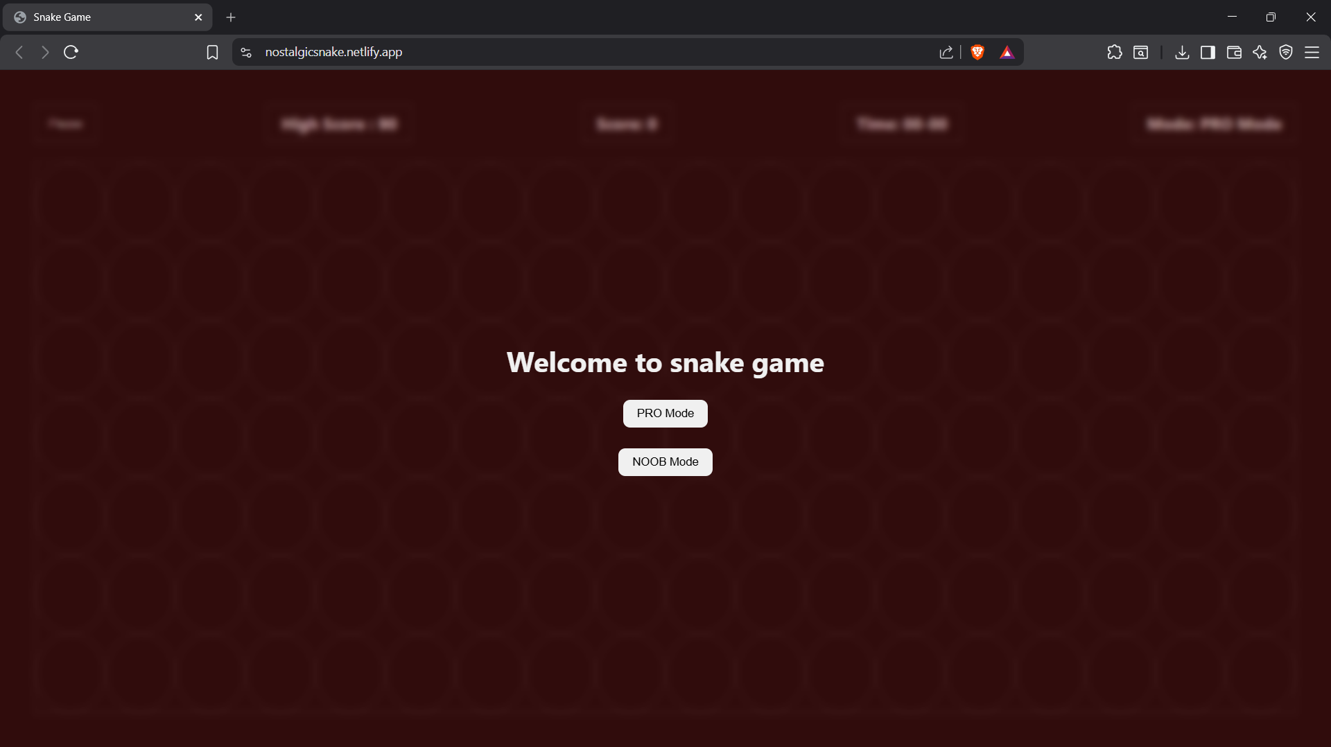Toggle Brave Shields for this site
Screen dimensions: 1331x747
977,52
